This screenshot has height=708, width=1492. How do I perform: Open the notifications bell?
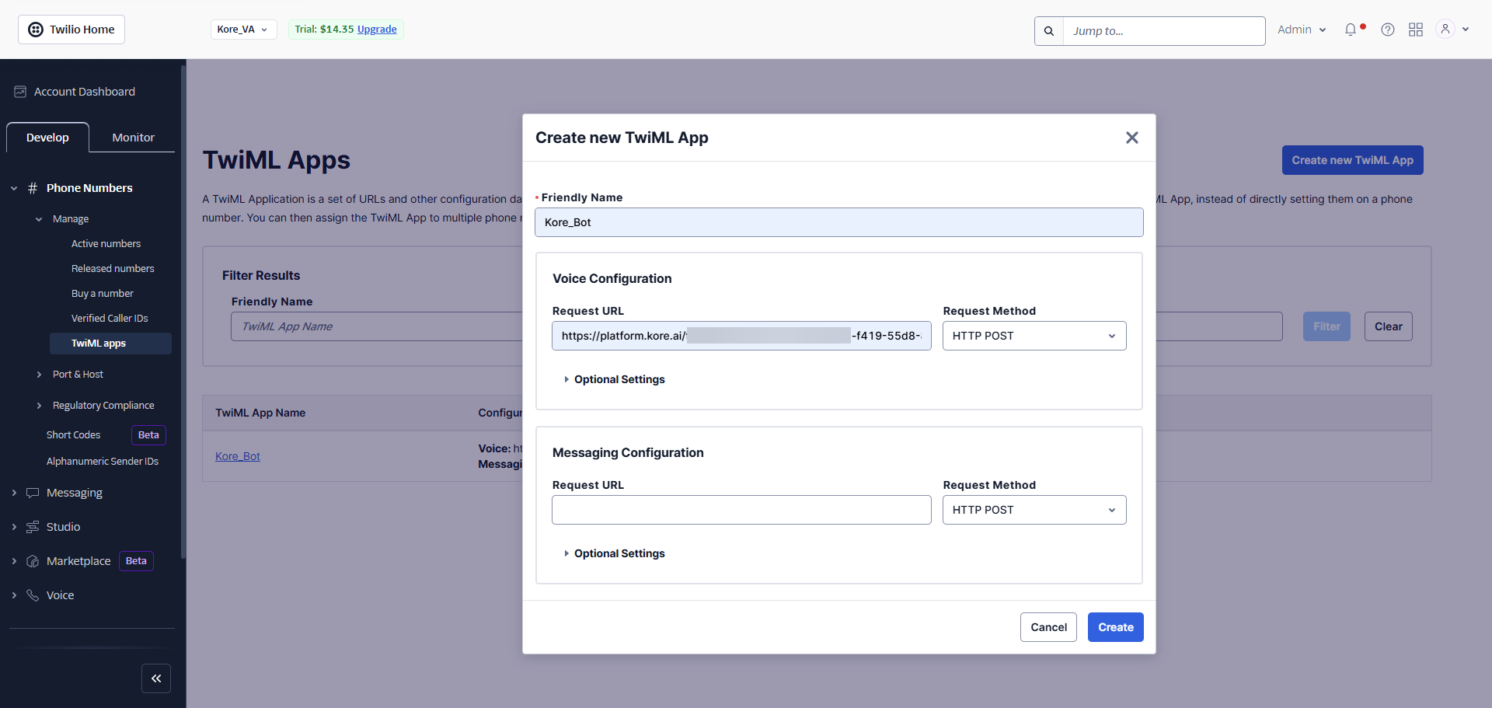pos(1351,29)
